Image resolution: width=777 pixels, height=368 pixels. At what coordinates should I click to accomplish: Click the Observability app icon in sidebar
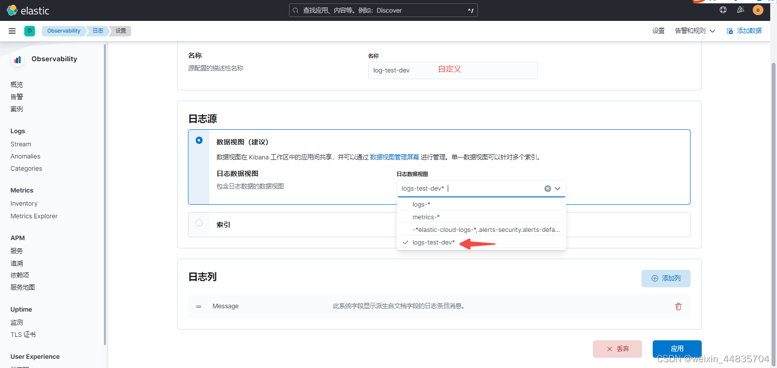17,59
